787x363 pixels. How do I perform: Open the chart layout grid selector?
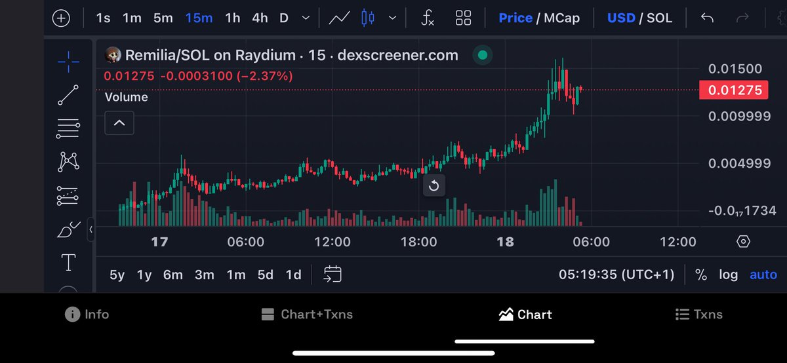(x=463, y=18)
